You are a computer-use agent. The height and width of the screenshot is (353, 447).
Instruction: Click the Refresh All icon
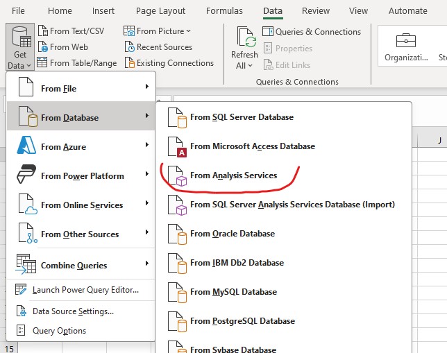click(246, 37)
